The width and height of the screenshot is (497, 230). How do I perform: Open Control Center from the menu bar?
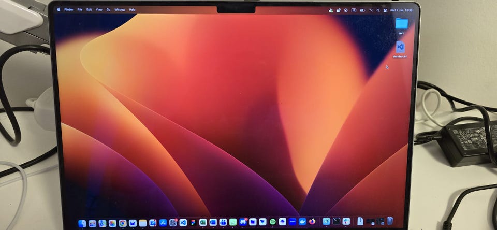click(385, 10)
